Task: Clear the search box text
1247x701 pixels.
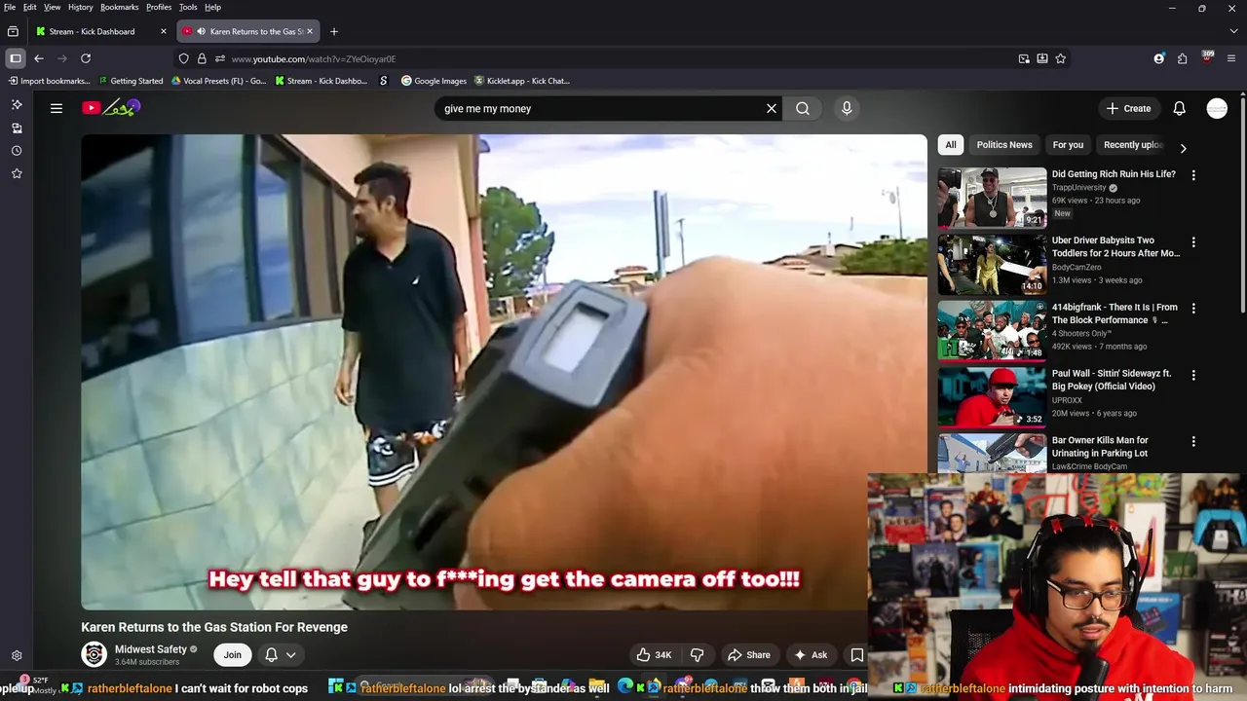Action: click(772, 108)
